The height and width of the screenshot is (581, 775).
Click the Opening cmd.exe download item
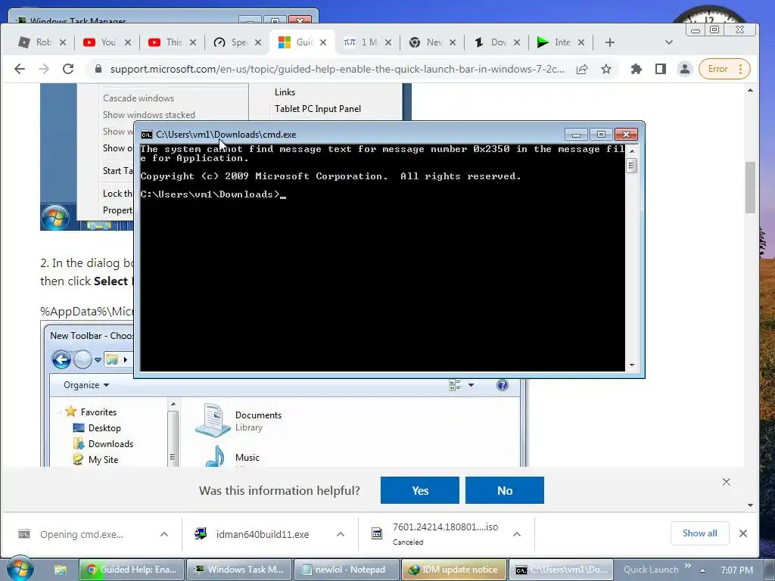[82, 534]
